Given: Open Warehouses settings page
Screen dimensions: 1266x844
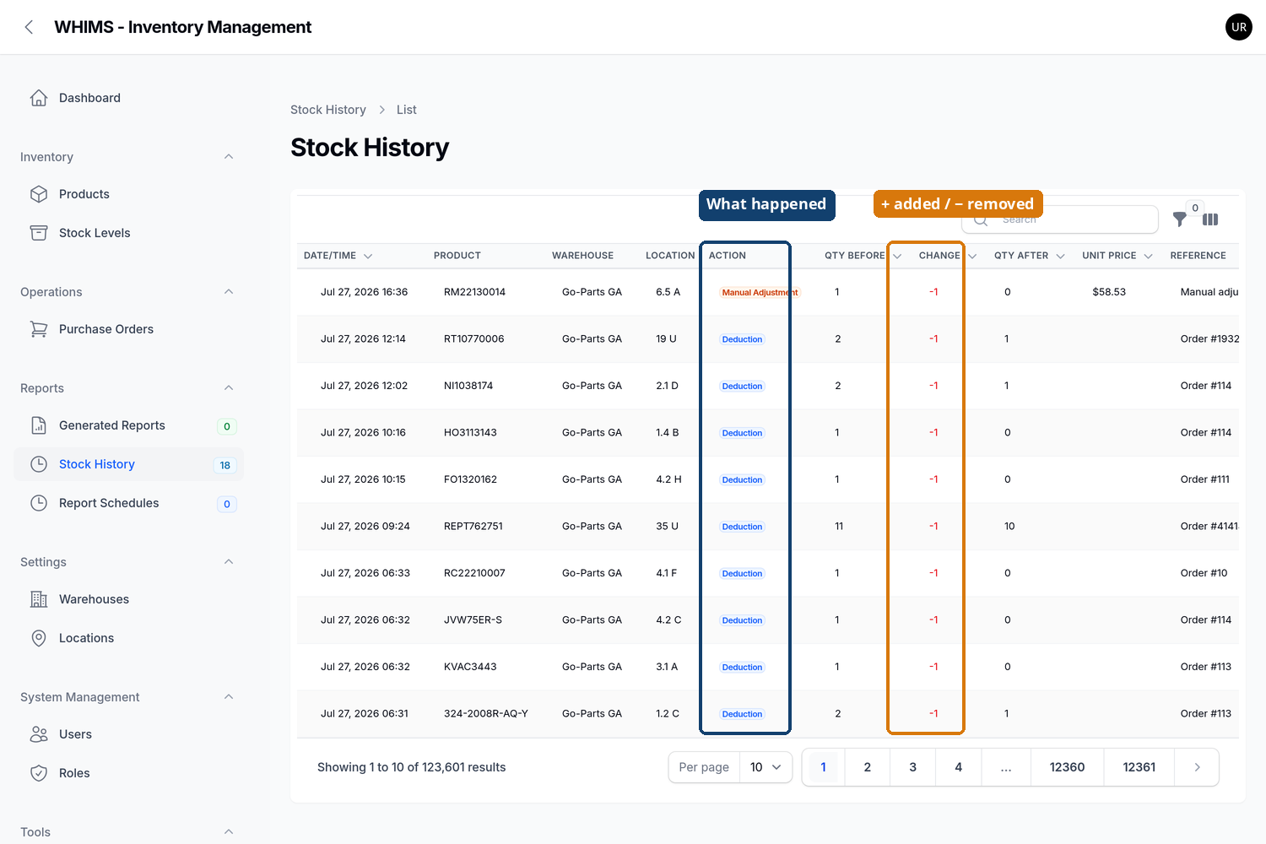Looking at the screenshot, I should 128,599.
